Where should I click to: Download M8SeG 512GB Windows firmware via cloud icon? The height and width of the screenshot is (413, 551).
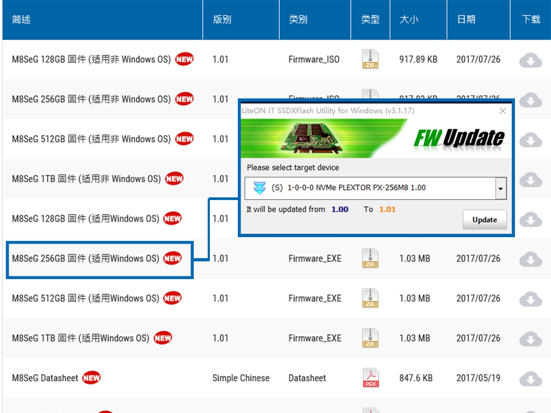tap(531, 299)
